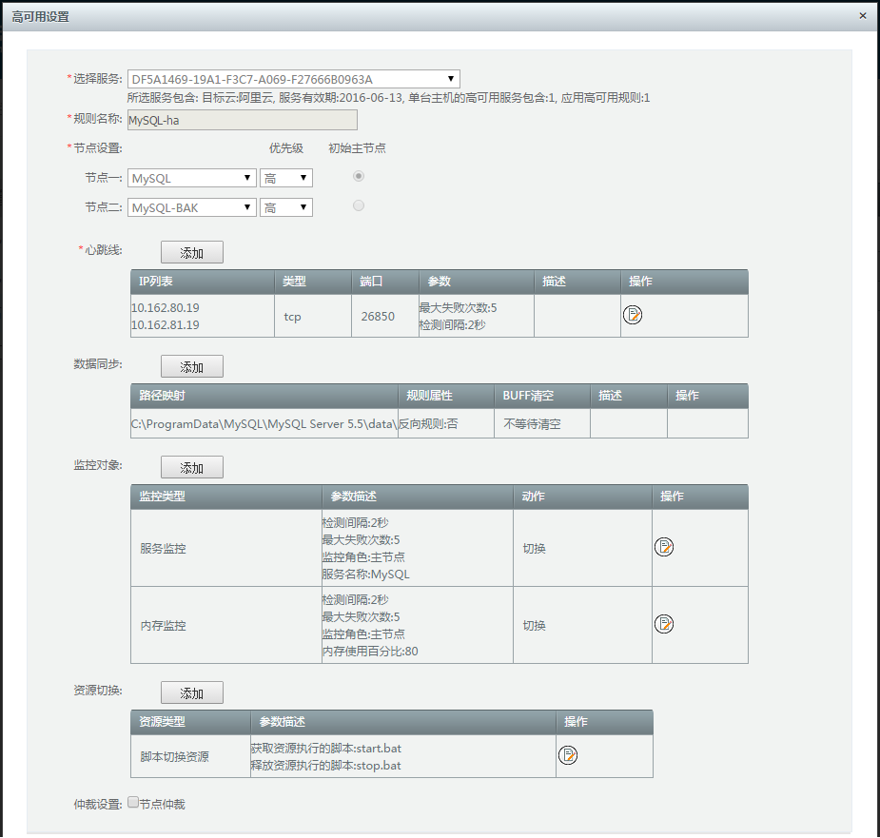
Task: Click the port value 26850
Action: click(x=378, y=316)
